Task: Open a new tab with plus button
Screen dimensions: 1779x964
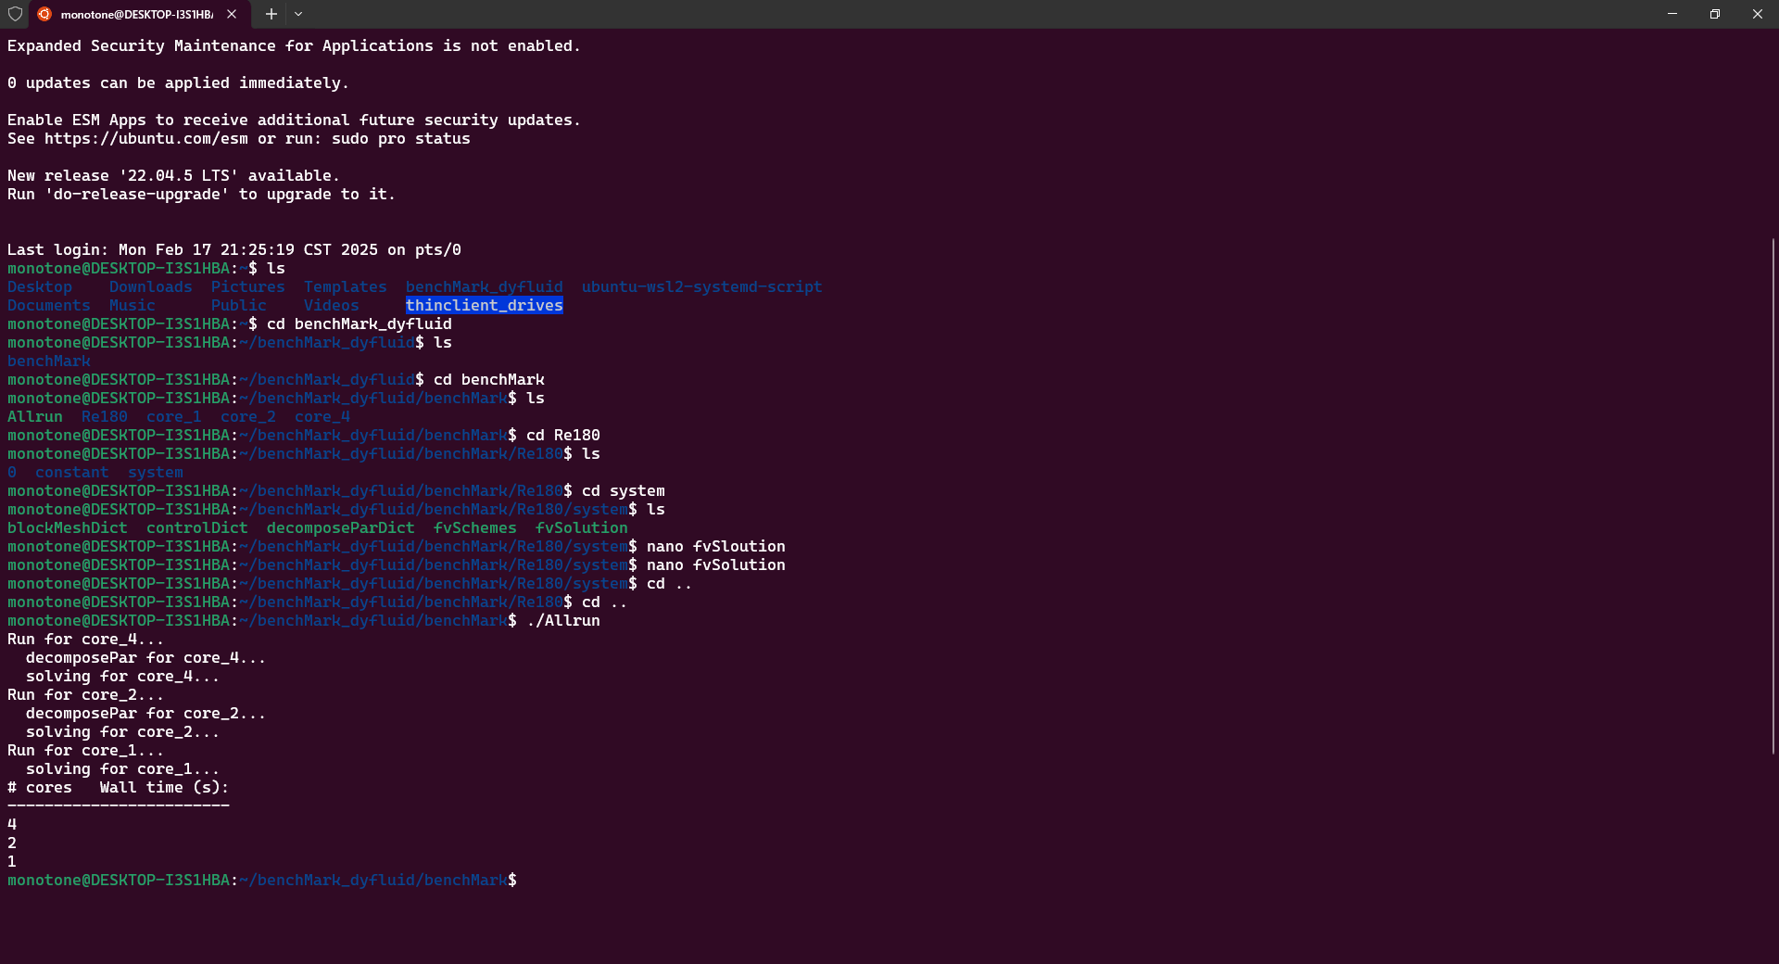Action: tap(271, 14)
